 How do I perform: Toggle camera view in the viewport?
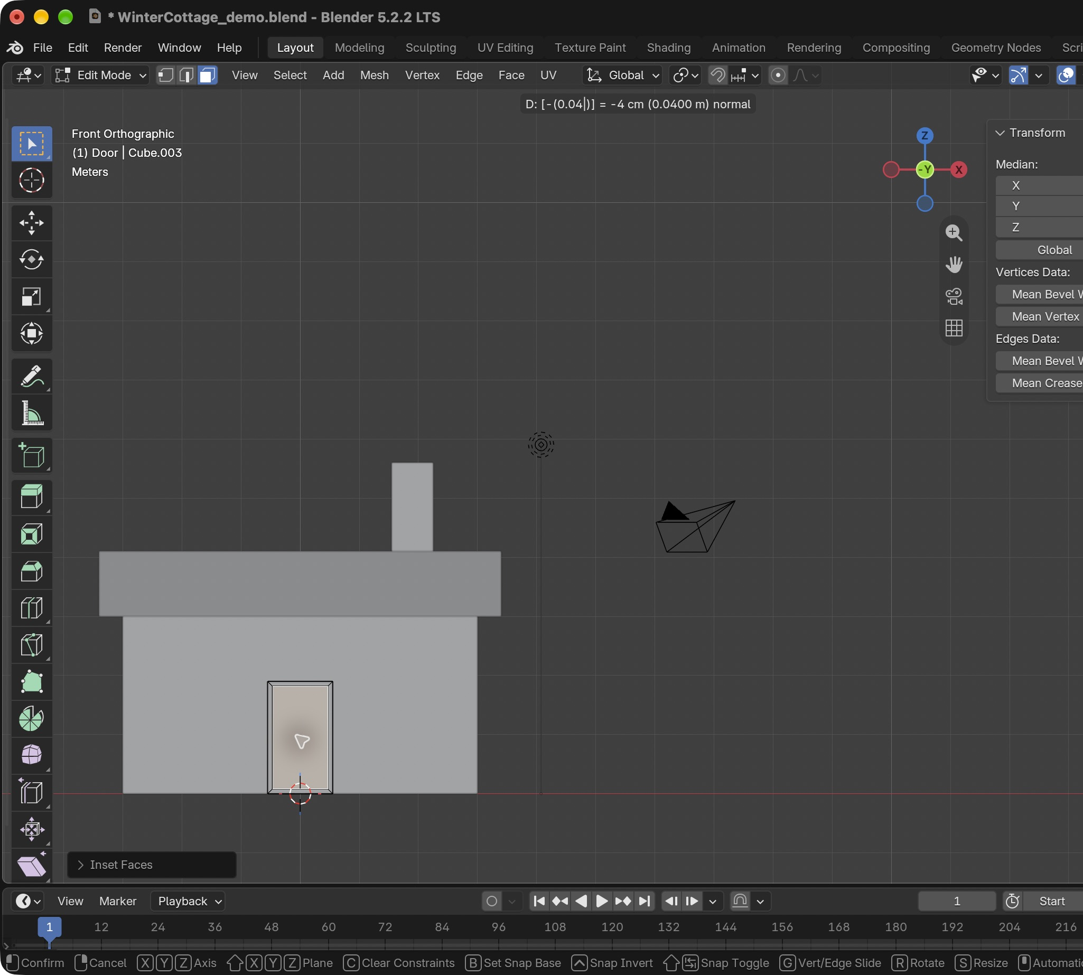(x=954, y=296)
